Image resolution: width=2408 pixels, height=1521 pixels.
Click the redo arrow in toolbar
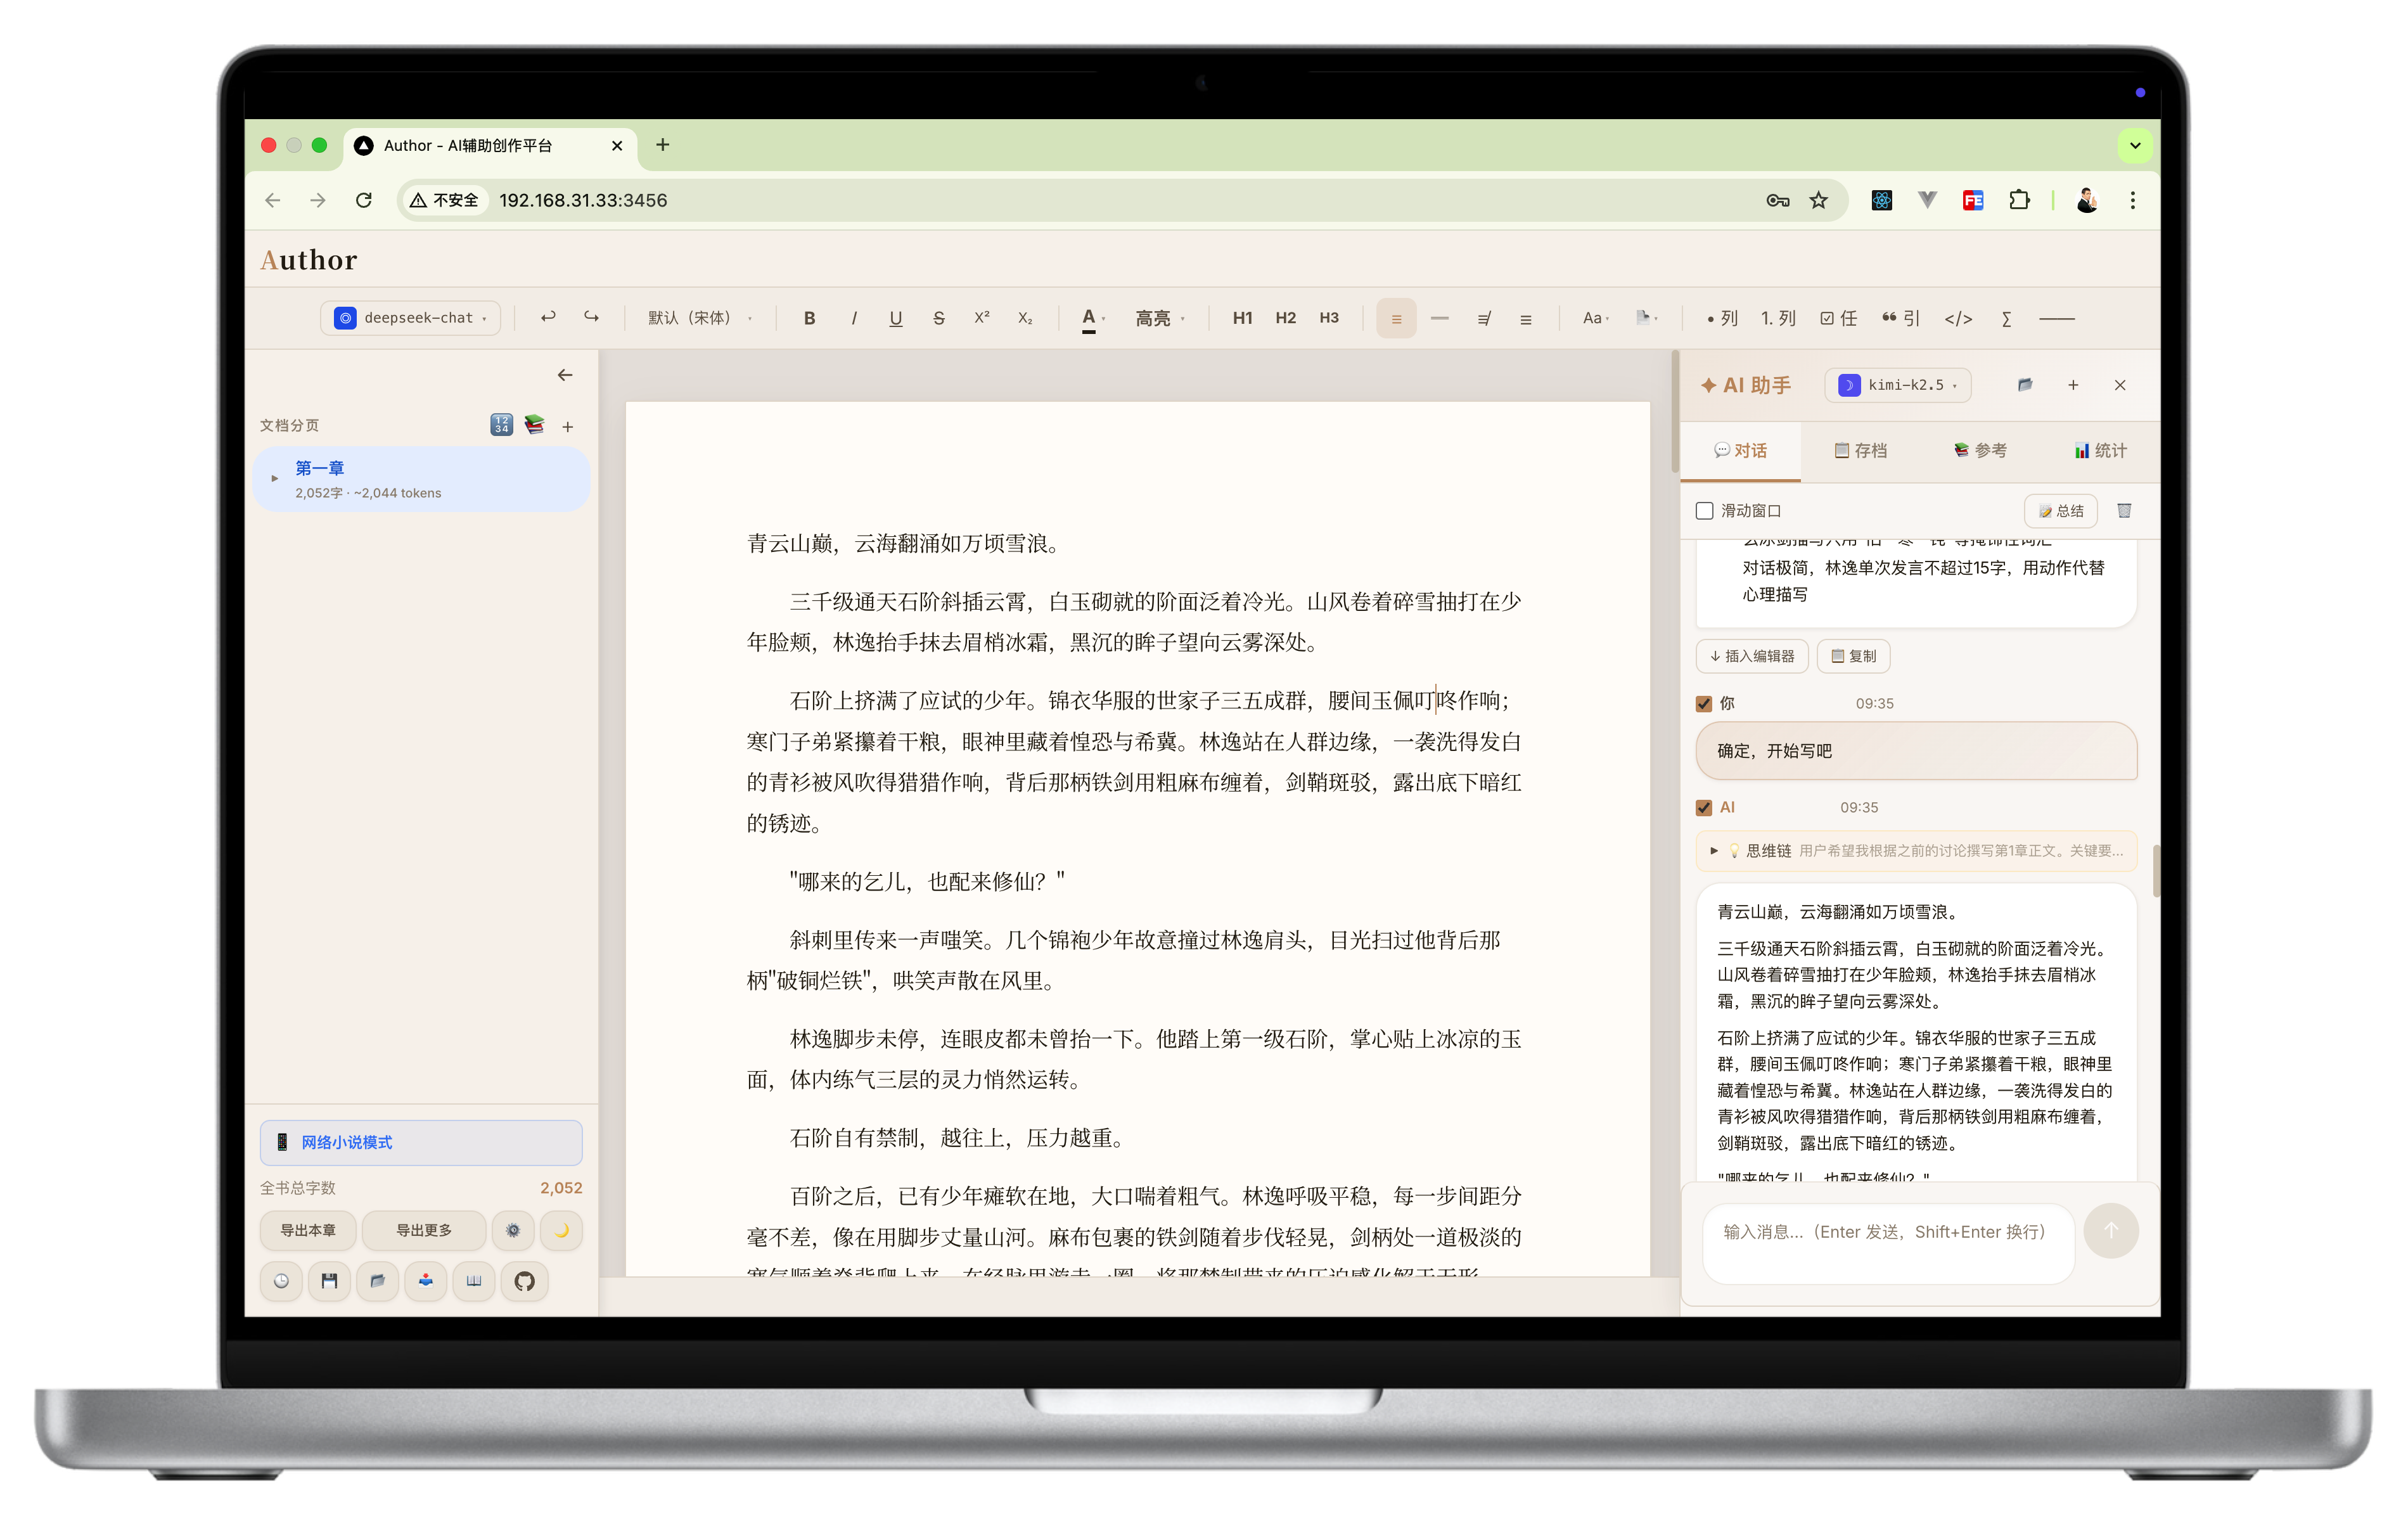tap(591, 318)
